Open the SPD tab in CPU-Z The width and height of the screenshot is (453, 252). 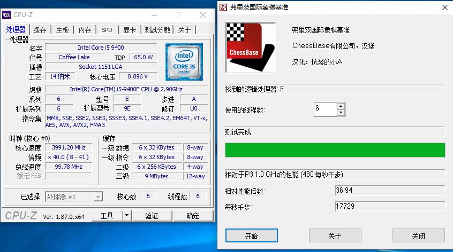(x=107, y=30)
